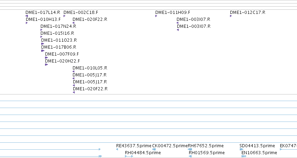
Task: Click the arrow glyph under DME1-017B06.R
Action: pyautogui.click(x=43, y=51)
